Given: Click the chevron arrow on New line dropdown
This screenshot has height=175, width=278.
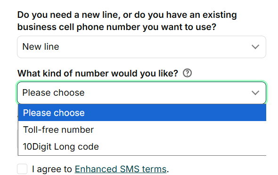Looking at the screenshot, I should 255,47.
